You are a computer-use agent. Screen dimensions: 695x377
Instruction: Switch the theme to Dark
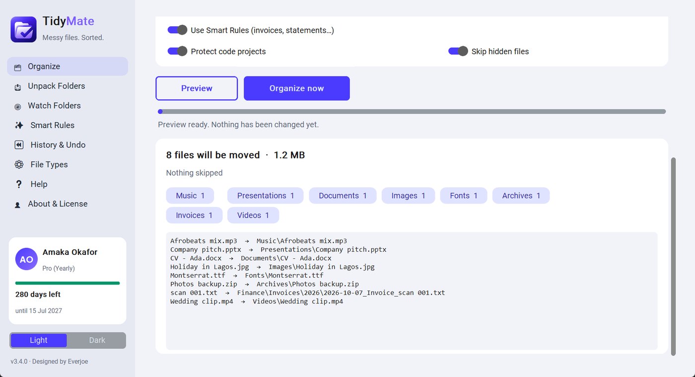tap(97, 340)
